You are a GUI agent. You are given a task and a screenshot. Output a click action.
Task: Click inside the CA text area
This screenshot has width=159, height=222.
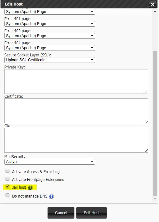76,140
